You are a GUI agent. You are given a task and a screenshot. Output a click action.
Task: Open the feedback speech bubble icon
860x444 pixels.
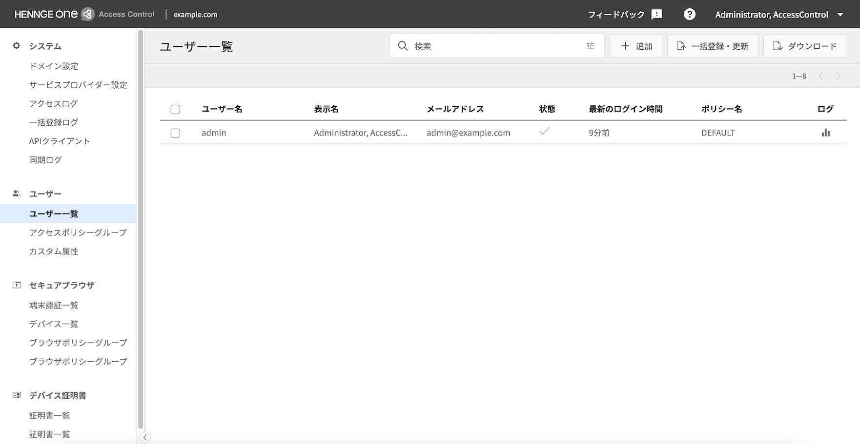tap(657, 15)
